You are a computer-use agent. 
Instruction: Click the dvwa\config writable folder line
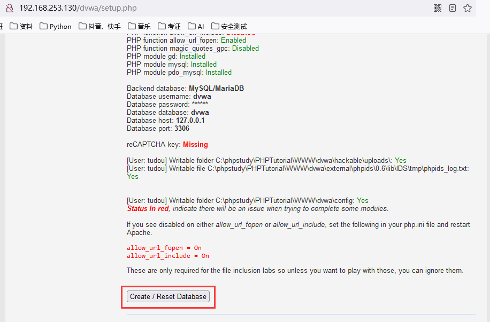[247, 200]
